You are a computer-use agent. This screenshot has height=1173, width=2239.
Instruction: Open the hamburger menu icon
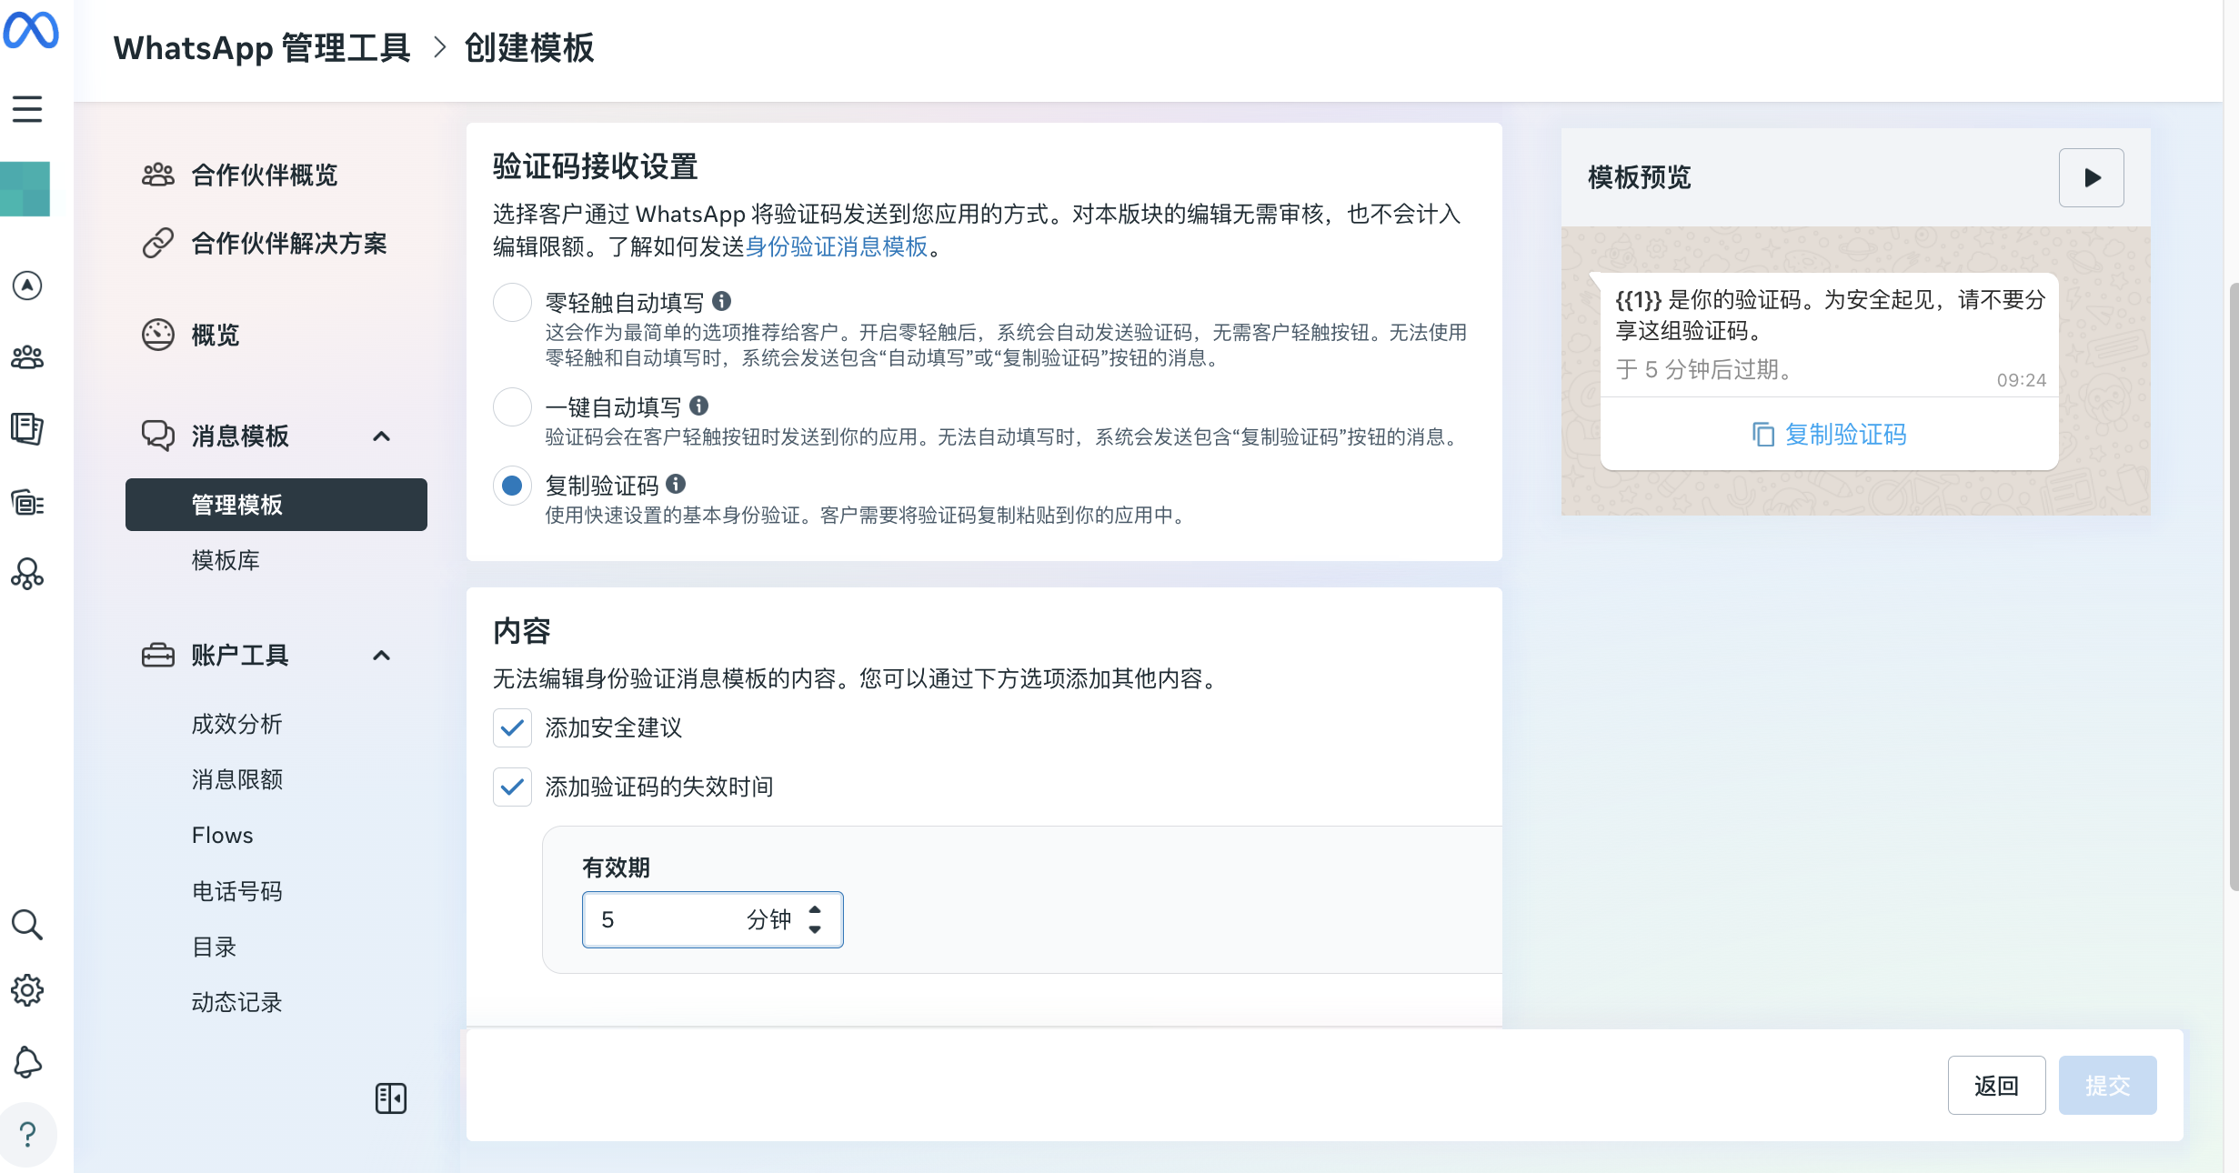[x=27, y=109]
